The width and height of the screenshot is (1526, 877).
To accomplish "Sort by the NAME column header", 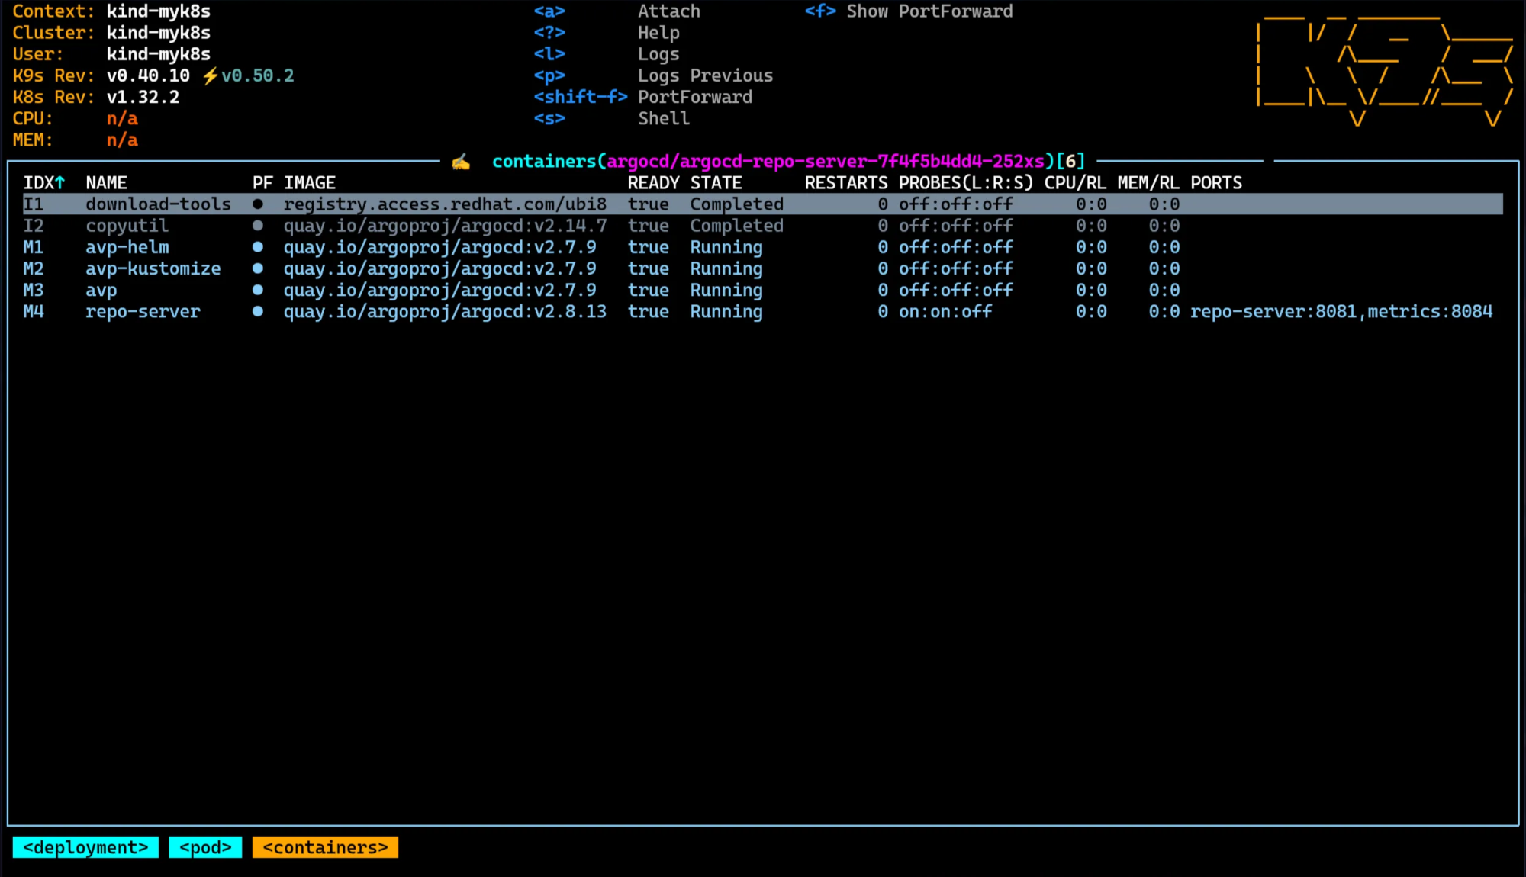I will (x=106, y=183).
